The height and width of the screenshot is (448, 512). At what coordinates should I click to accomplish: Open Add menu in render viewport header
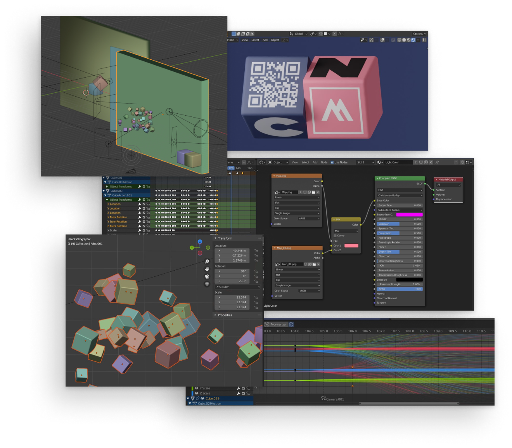pyautogui.click(x=265, y=40)
